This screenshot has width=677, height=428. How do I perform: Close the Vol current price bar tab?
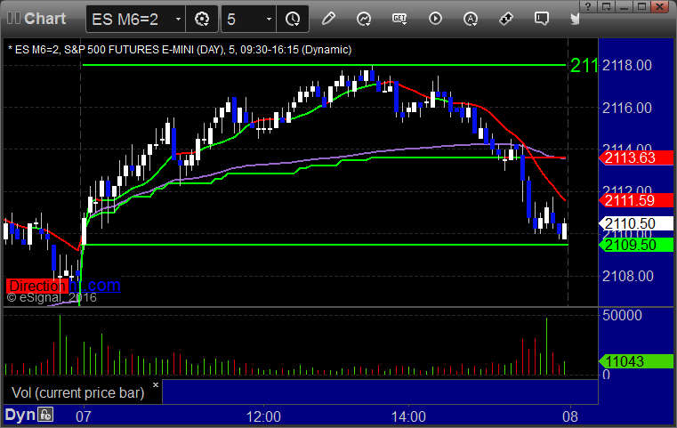point(156,384)
